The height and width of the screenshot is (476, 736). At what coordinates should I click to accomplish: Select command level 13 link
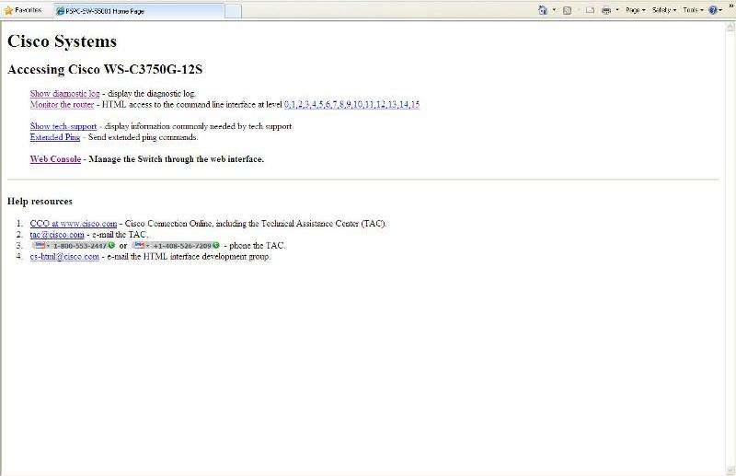point(392,104)
